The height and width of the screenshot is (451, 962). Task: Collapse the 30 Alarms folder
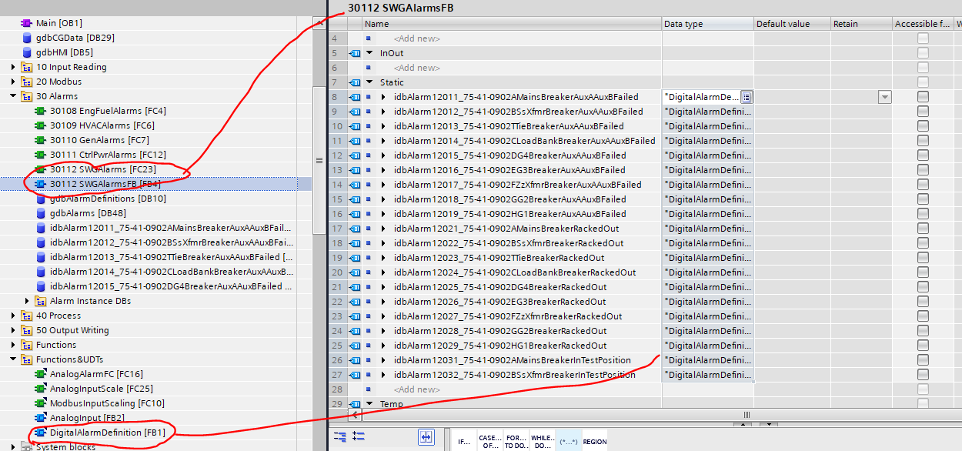click(13, 96)
